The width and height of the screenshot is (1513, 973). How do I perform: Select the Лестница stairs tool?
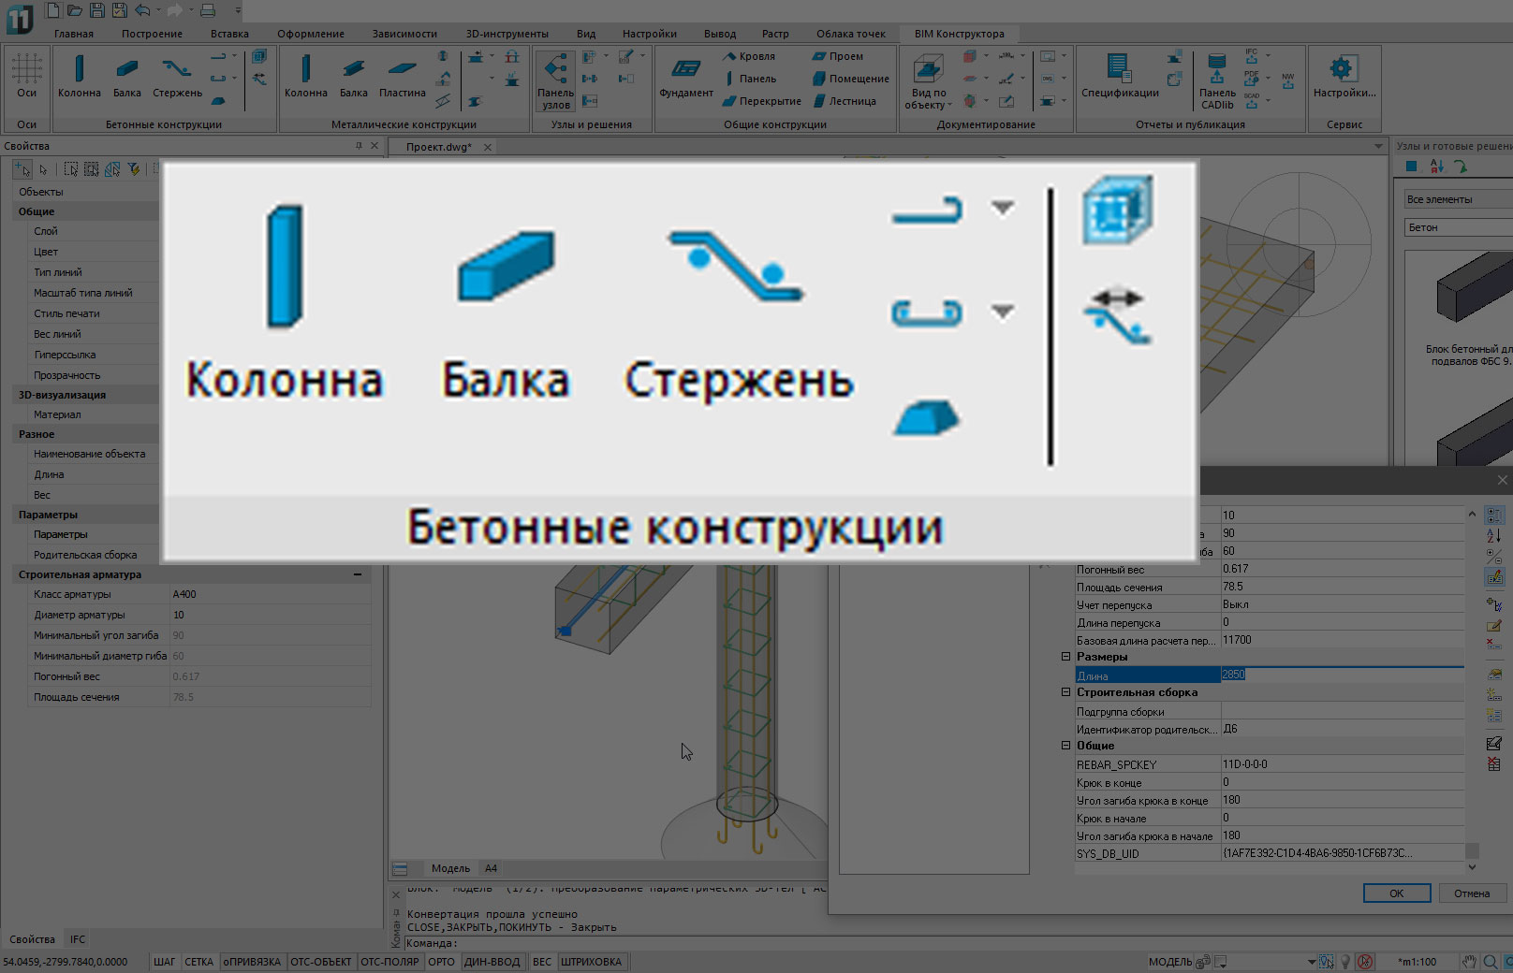click(844, 101)
